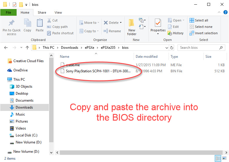229x162 pixels.
Task: Click ePSXe in address bar breadcrumb
Action: click(x=90, y=48)
